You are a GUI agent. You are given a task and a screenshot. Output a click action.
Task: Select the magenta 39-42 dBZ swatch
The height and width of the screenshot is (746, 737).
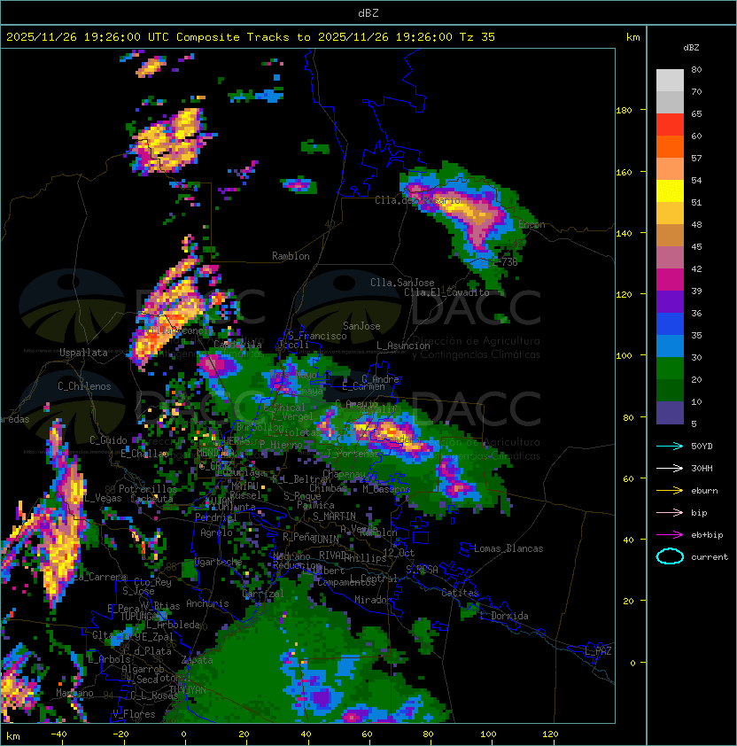click(x=670, y=280)
